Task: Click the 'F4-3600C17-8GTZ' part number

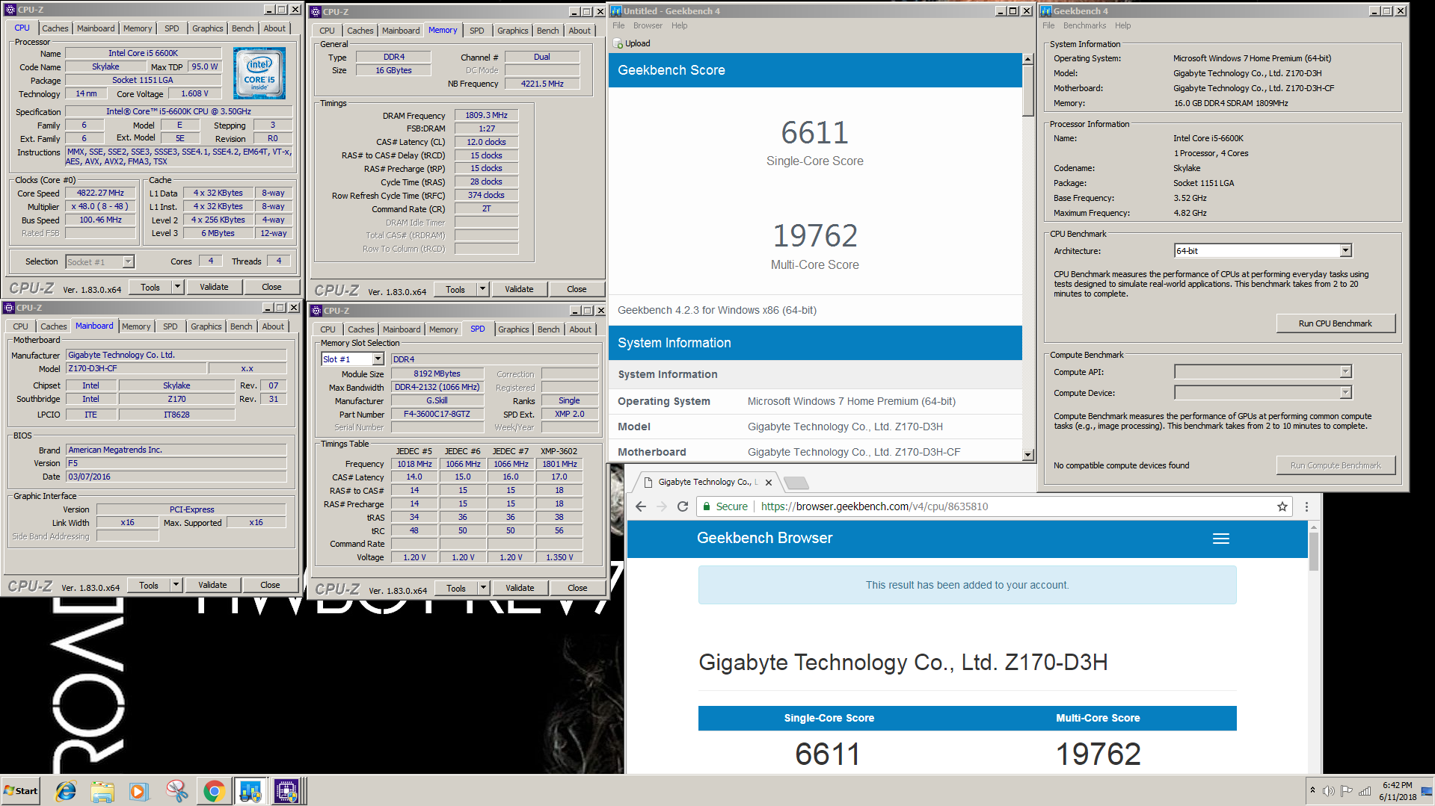Action: point(437,414)
